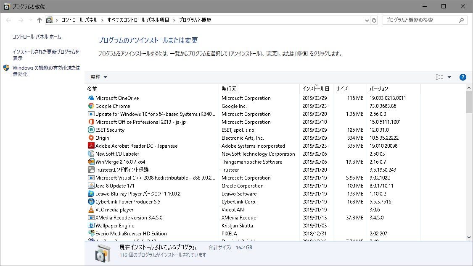Expand chevron after コントロール パネル breadcrumb
Screen dimensions: 473x266
pos(102,20)
